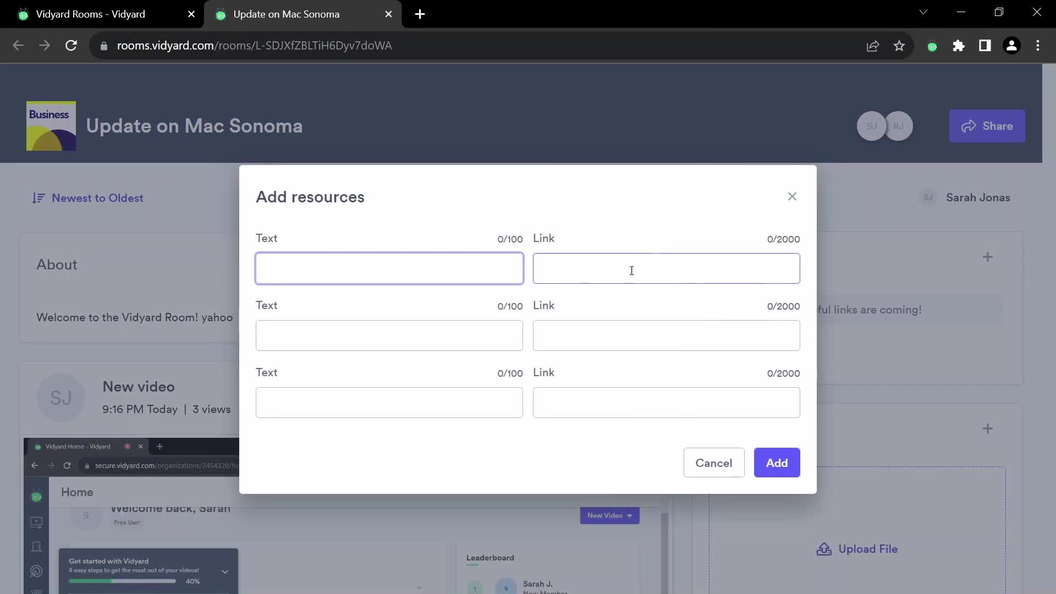Close the Vidyard Rooms browser tab
Image resolution: width=1056 pixels, height=594 pixels.
click(x=191, y=14)
